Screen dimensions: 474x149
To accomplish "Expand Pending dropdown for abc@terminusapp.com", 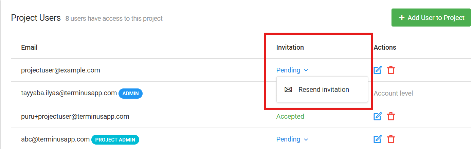I will (x=292, y=139).
